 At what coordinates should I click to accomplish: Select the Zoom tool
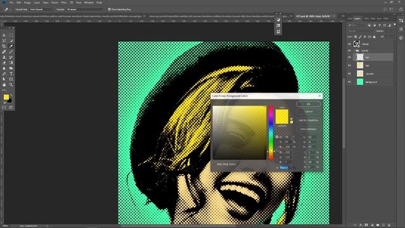point(11,84)
